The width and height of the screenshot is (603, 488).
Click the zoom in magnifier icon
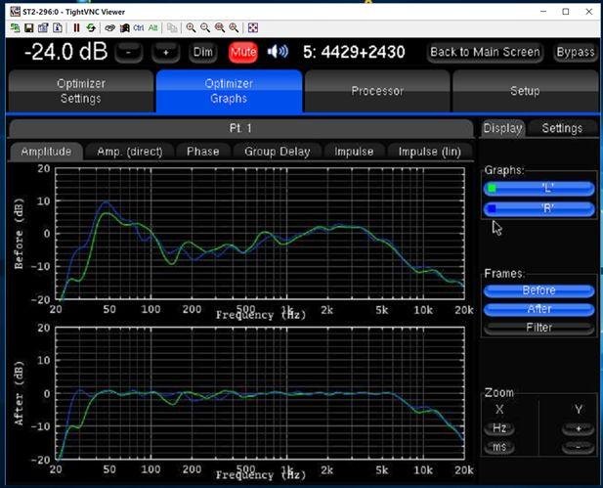191,28
